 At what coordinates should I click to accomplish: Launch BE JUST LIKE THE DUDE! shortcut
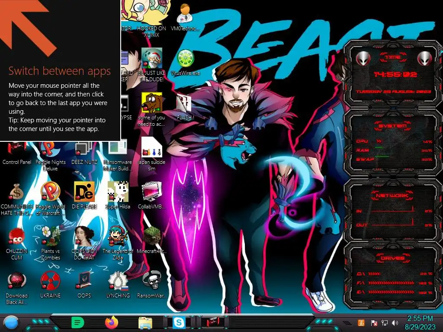pyautogui.click(x=152, y=65)
